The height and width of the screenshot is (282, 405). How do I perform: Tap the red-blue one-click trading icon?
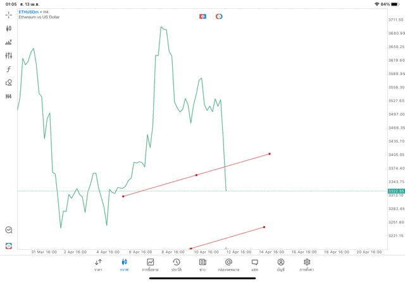[202, 16]
